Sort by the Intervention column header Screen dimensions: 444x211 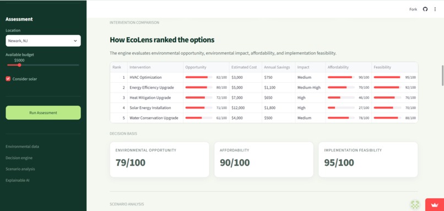coord(155,67)
